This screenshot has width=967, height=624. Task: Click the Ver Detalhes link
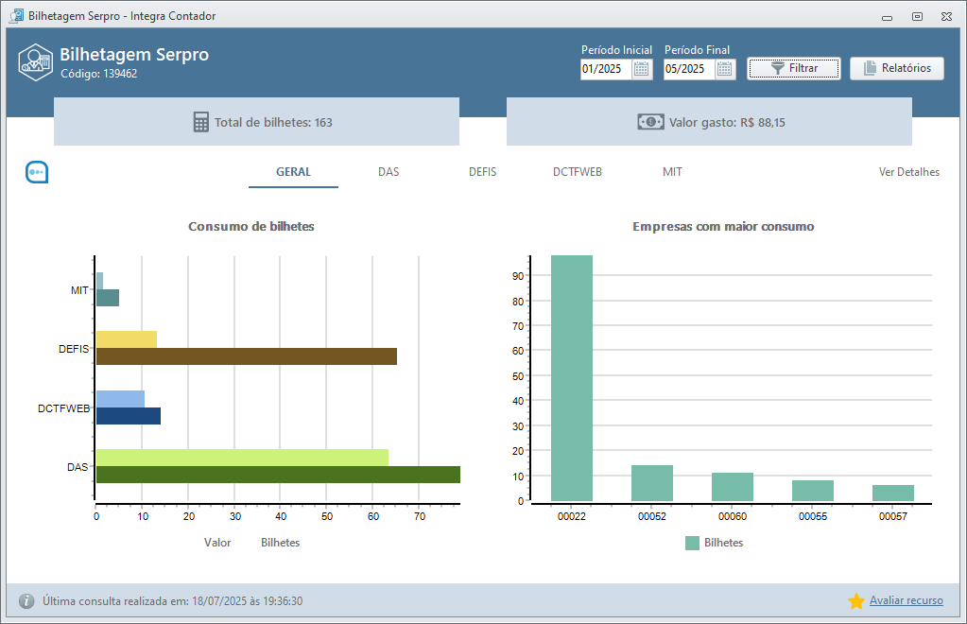tap(908, 172)
